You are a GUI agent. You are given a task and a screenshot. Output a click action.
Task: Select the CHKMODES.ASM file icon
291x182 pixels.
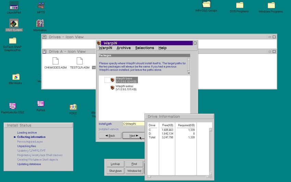(55, 61)
